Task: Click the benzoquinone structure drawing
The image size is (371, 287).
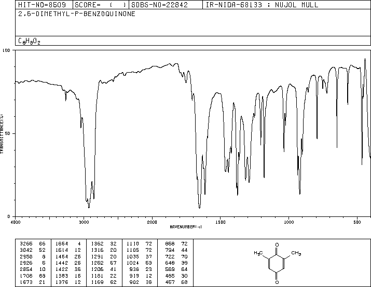Action: (x=277, y=263)
